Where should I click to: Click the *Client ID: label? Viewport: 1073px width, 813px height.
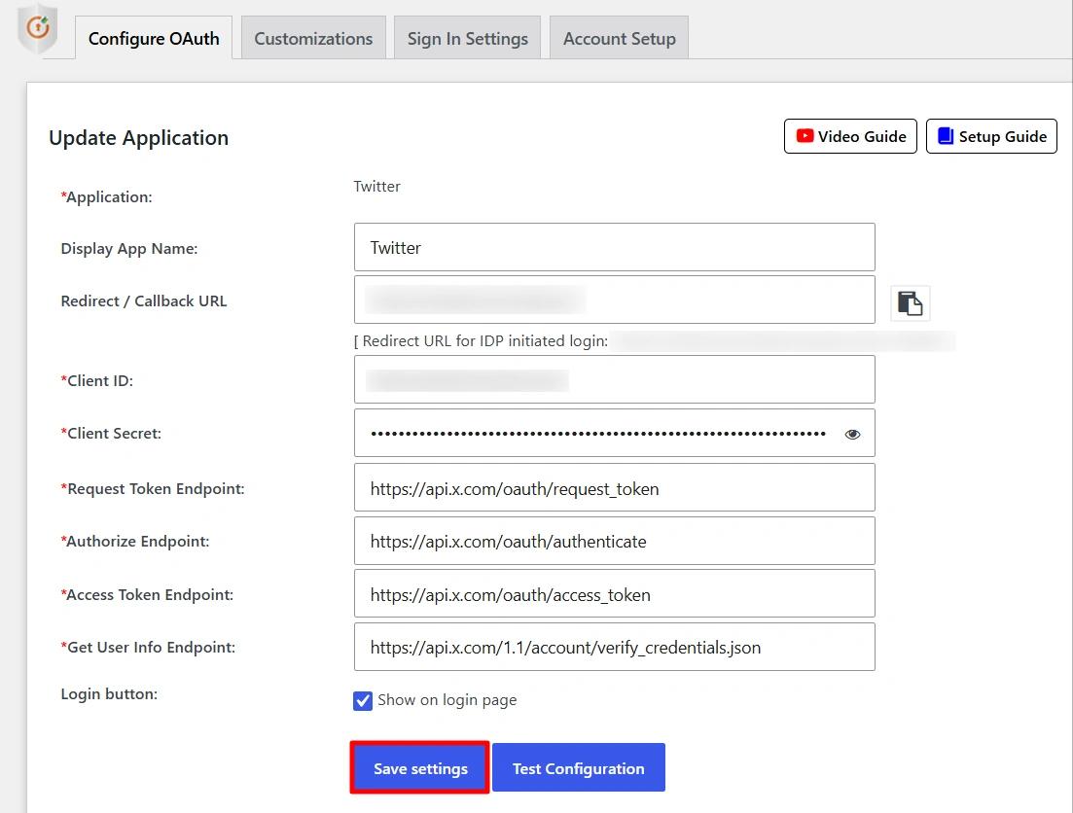pyautogui.click(x=97, y=380)
